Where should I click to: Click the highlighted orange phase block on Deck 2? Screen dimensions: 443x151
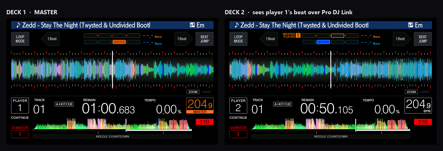point(338,36)
